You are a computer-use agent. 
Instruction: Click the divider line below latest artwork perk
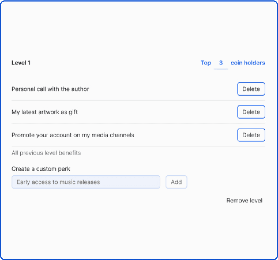[x=138, y=123]
